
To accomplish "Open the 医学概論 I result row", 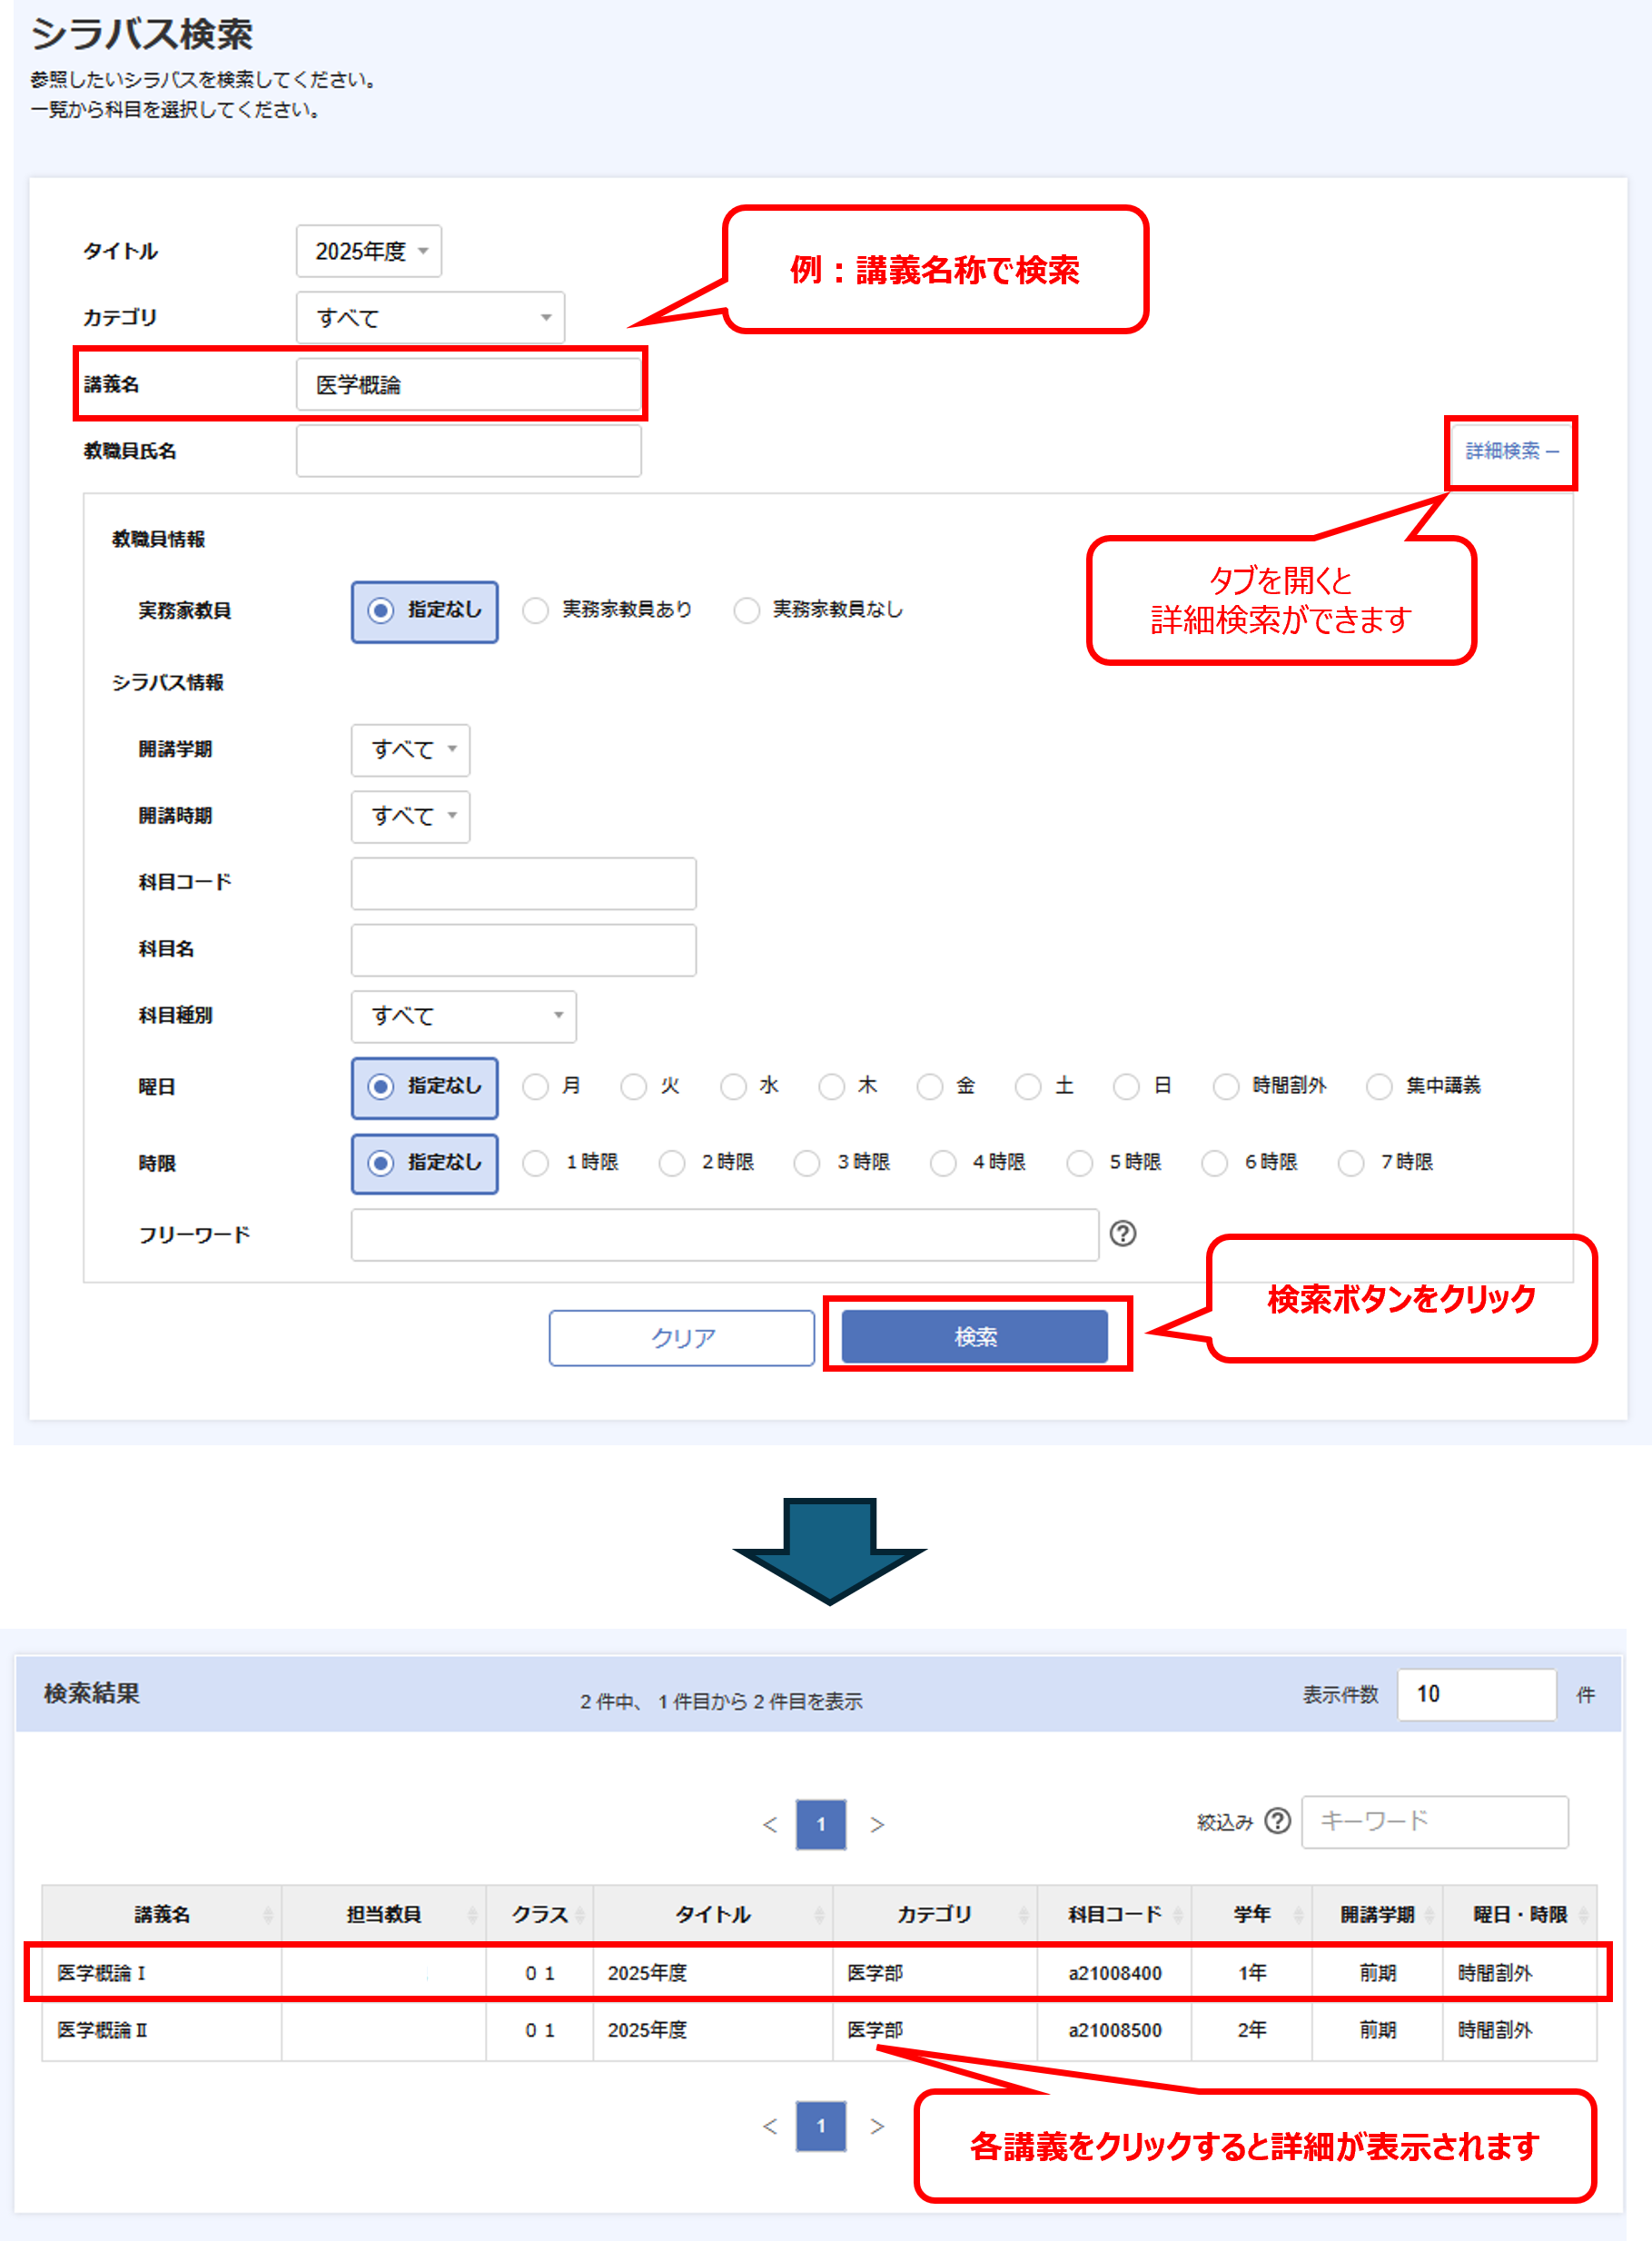I will [101, 1972].
